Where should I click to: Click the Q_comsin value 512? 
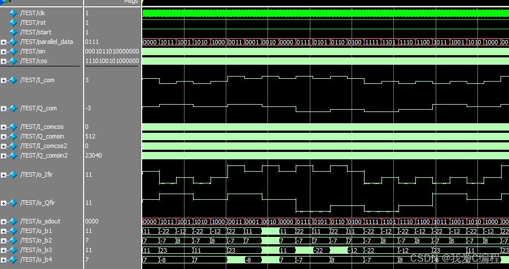[x=90, y=136]
